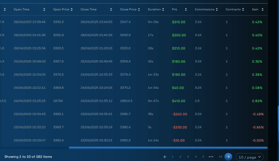Jump to pagination page 5
This screenshot has width=279, height=161.
click(203, 157)
